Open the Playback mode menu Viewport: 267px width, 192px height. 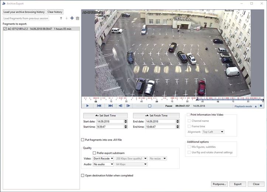tap(245, 106)
